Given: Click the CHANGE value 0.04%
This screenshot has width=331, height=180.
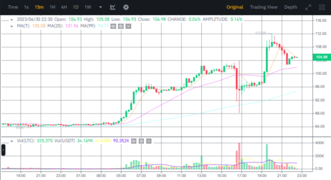Looking at the screenshot, I should [x=194, y=19].
